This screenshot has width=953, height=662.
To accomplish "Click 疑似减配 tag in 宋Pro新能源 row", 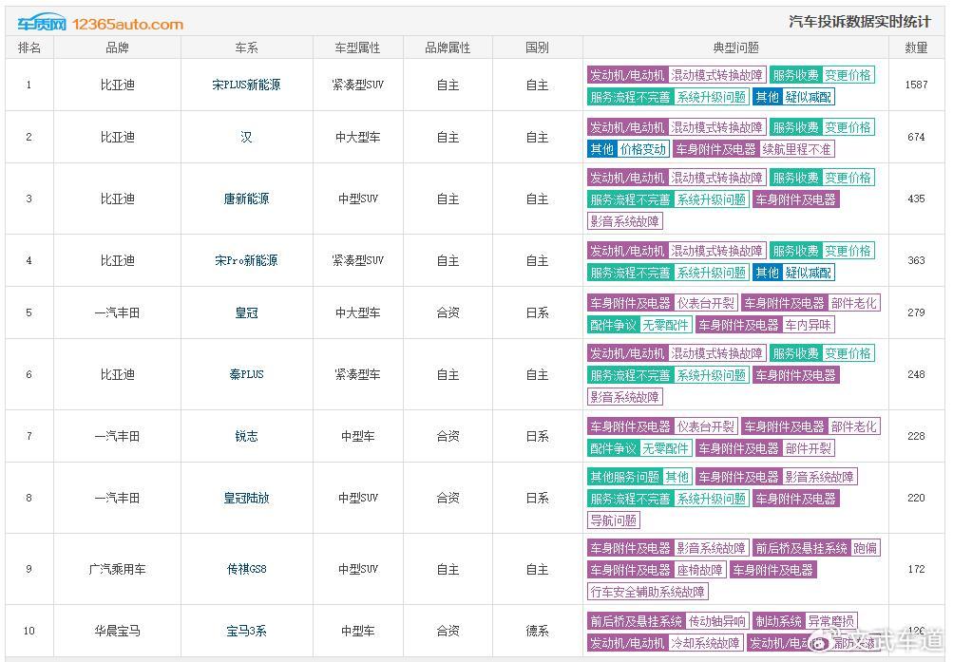I will (808, 273).
